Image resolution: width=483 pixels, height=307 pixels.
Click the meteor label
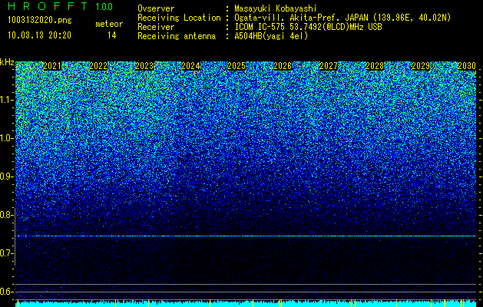click(x=109, y=24)
